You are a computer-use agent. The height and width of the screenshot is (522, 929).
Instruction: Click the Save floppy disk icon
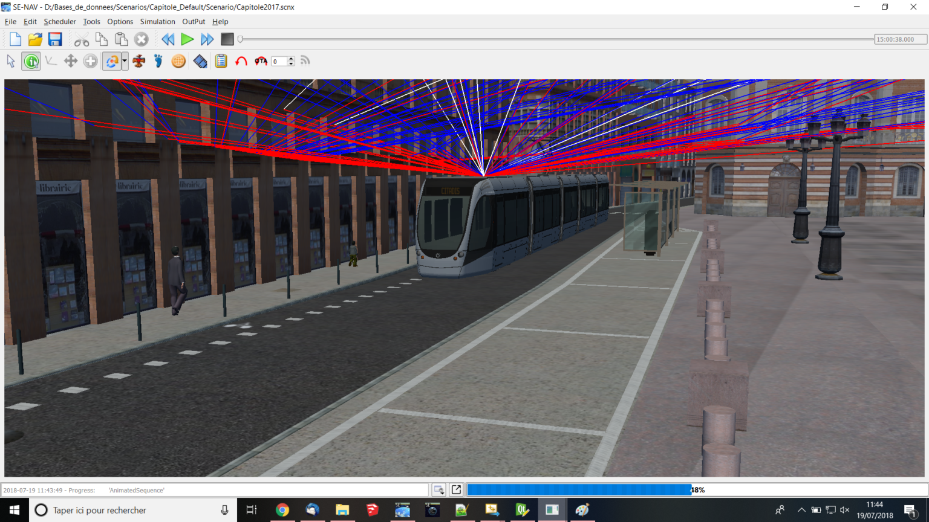[55, 40]
